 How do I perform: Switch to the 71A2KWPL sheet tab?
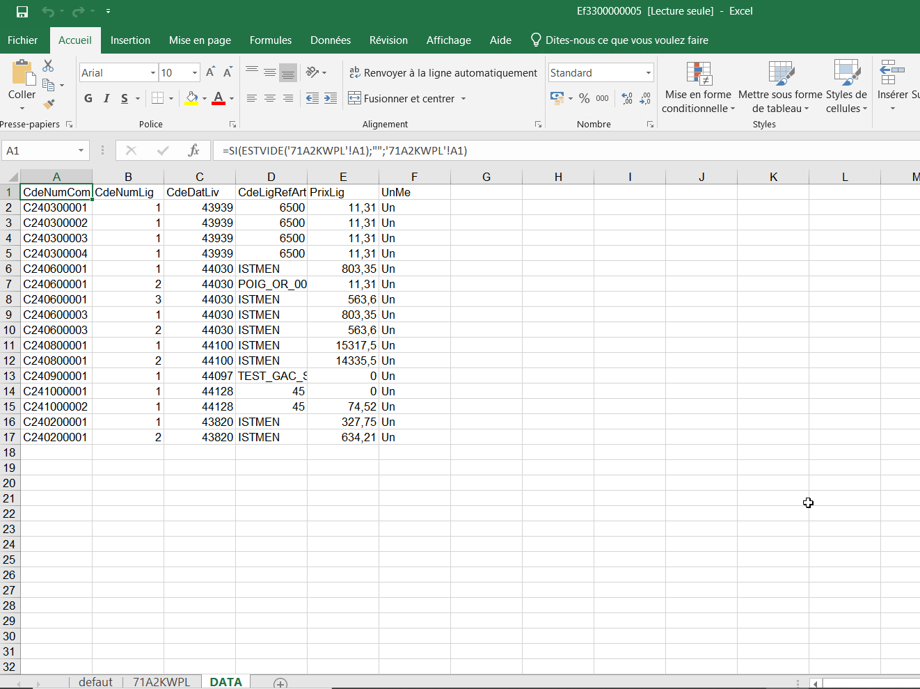tap(161, 682)
